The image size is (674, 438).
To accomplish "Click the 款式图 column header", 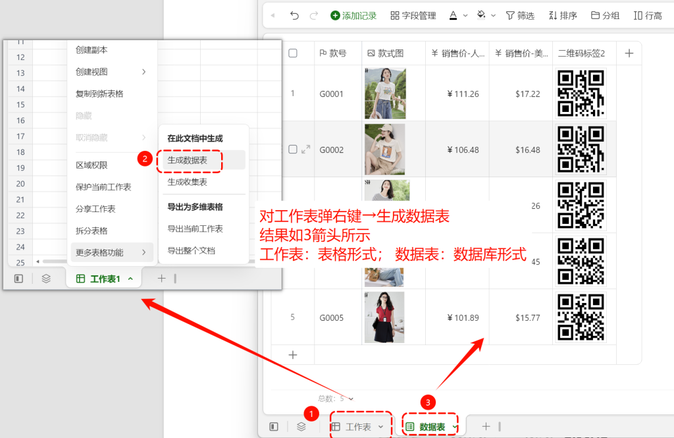I will 394,53.
